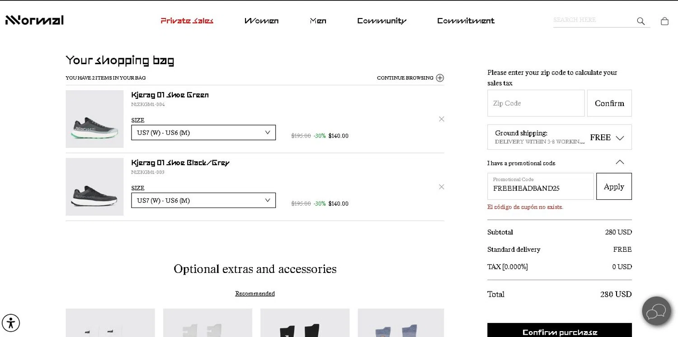
Task: Click the $140.00 price of Black/Grey shoe
Action: coord(339,203)
